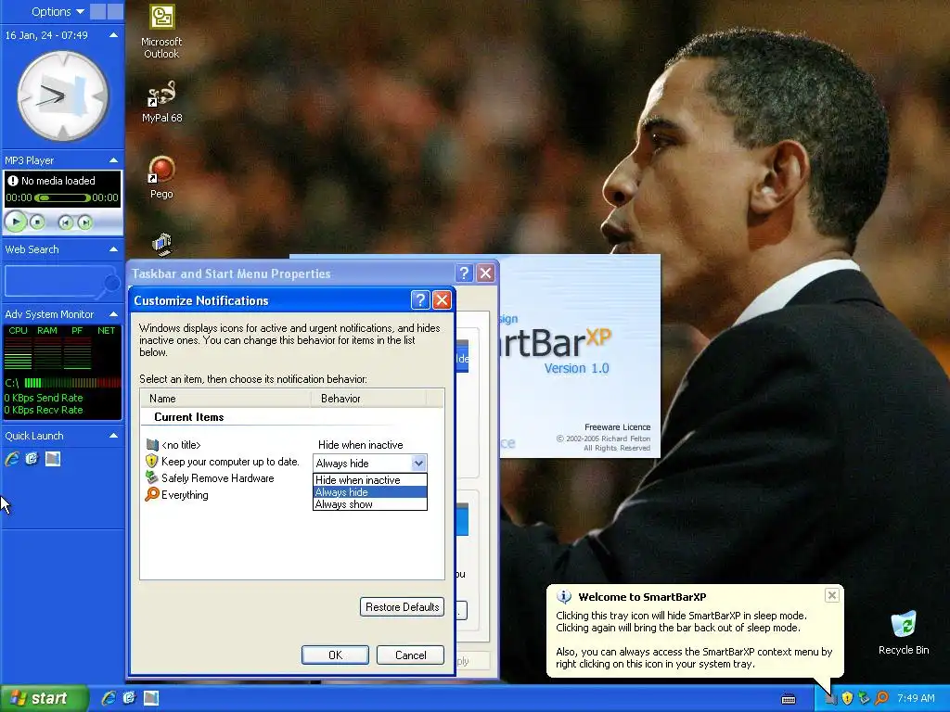Screen dimensions: 950x712
Task: Click the MP3 Player seek progress bar
Action: 62,197
